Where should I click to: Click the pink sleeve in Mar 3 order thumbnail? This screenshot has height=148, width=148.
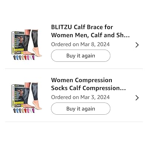(28, 111)
